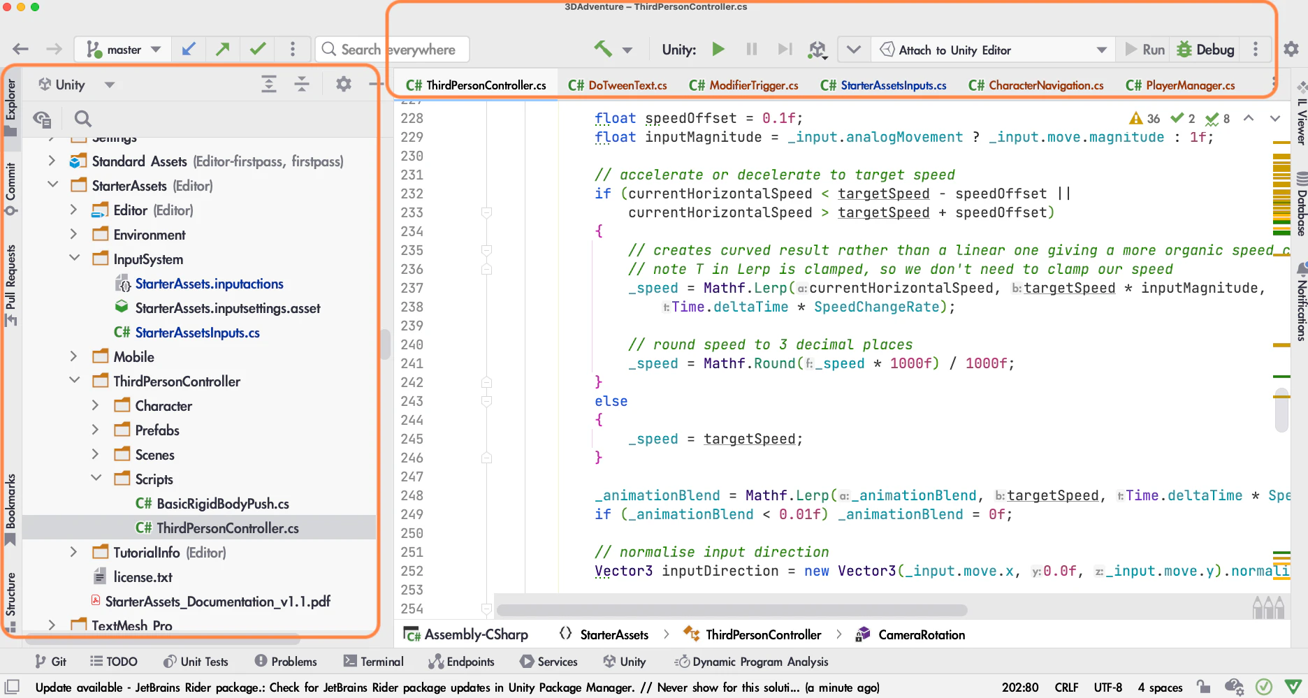Expand the TutorialInfo folder

coord(73,552)
